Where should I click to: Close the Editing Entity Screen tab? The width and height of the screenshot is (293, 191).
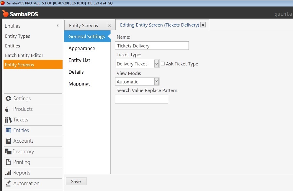pos(203,25)
